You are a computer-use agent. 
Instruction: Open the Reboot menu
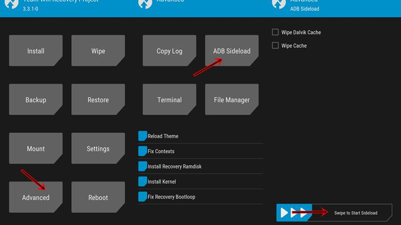click(x=98, y=197)
